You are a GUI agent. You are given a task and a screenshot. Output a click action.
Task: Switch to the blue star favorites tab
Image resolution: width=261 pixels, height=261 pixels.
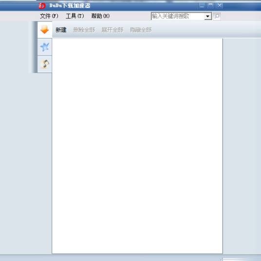45,47
